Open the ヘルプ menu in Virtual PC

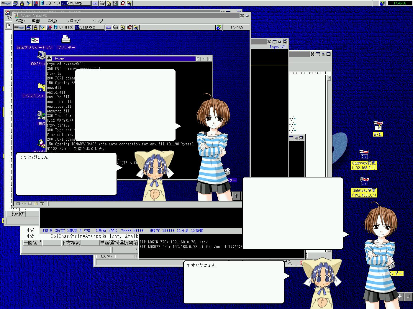click(98, 21)
